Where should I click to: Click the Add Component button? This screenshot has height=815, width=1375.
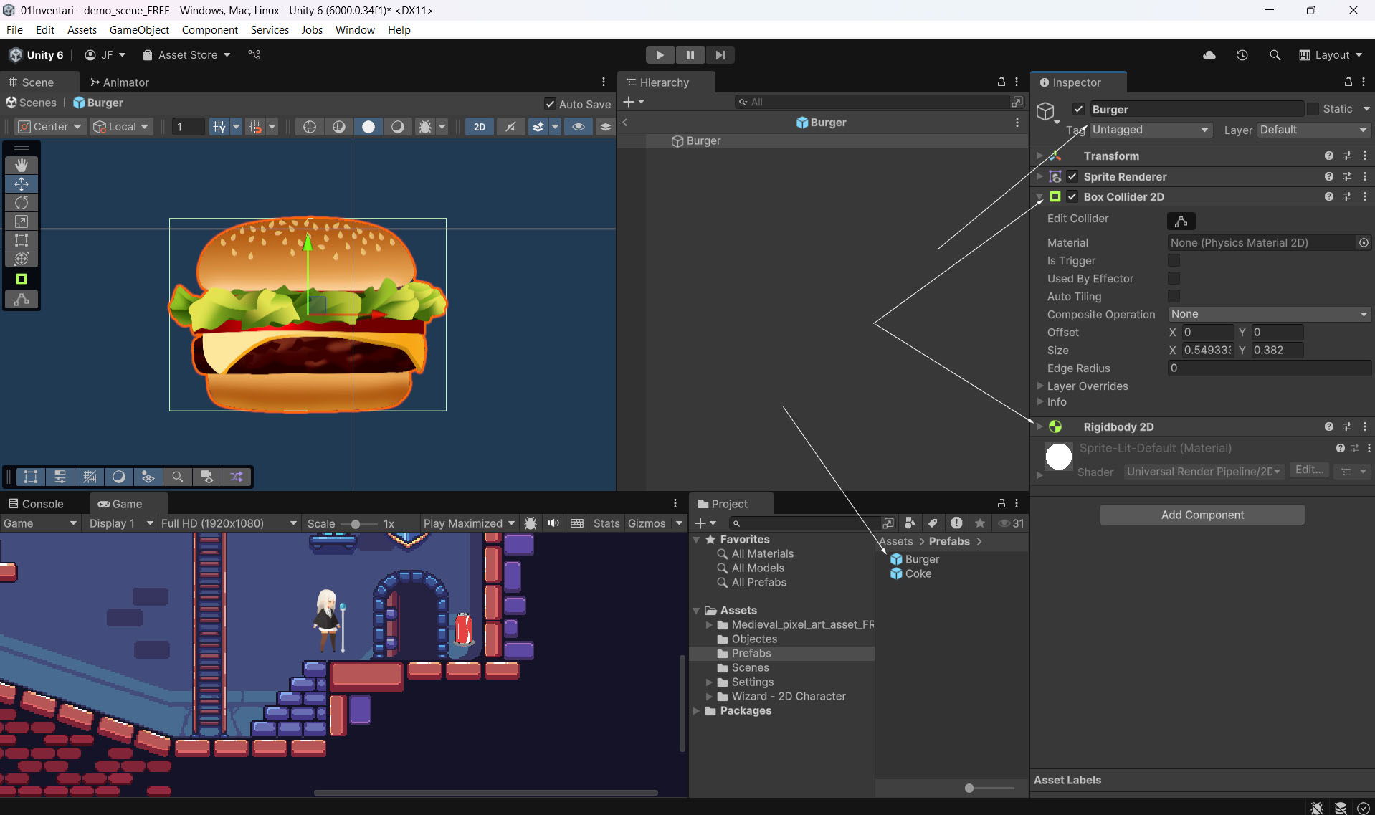tap(1202, 515)
